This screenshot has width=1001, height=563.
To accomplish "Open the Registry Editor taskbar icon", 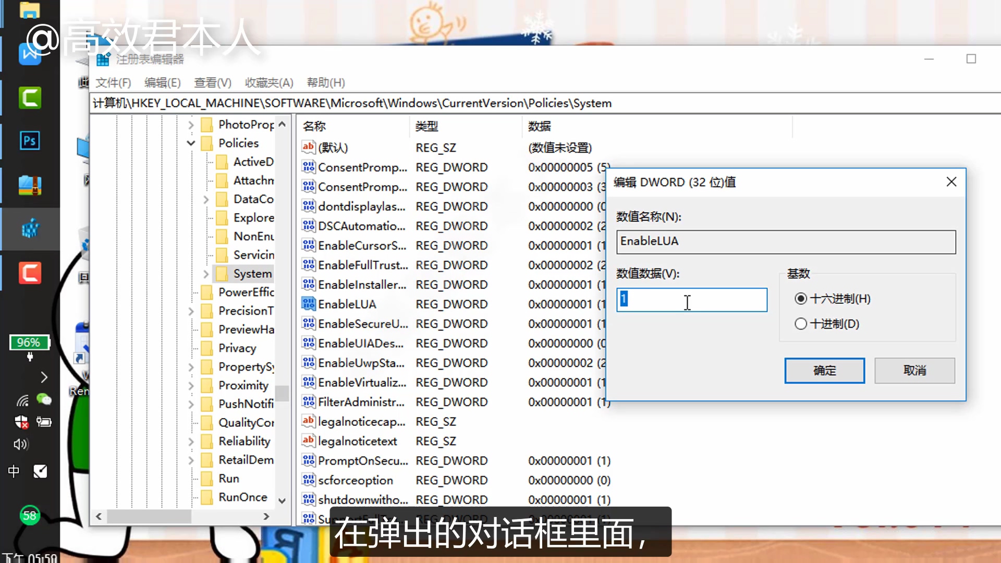I will click(x=30, y=228).
